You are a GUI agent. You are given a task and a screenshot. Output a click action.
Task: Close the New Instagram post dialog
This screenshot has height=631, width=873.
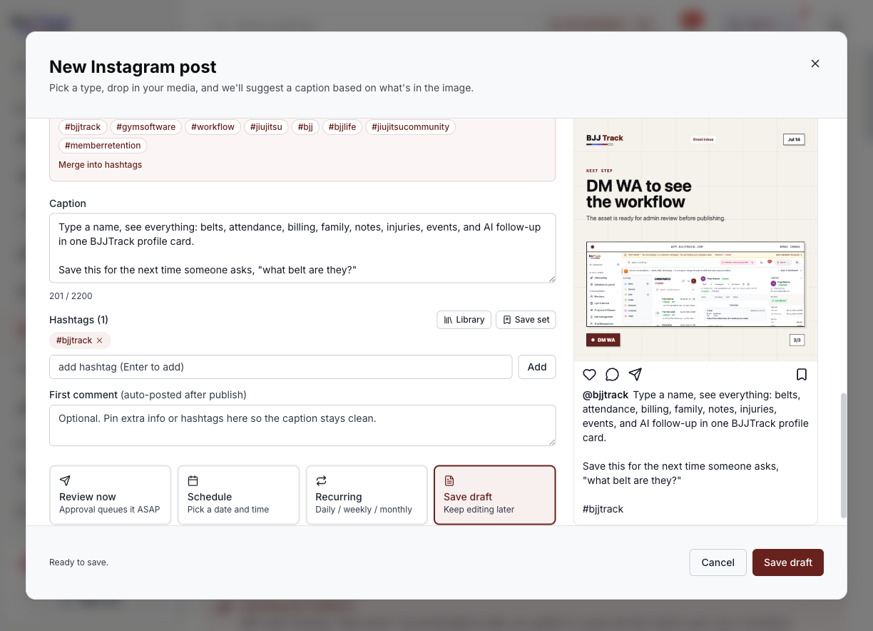pos(815,64)
